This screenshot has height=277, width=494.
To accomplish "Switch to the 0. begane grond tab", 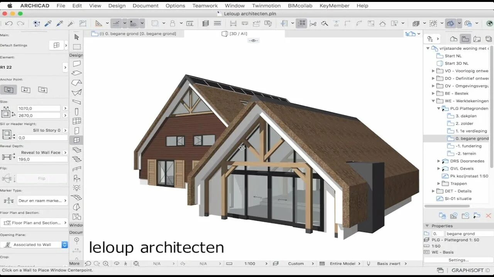I will pos(134,34).
